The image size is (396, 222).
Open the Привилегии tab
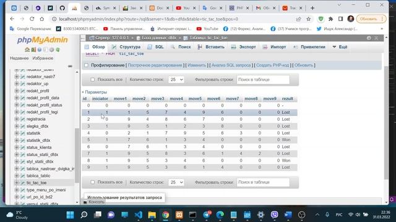pyautogui.click(x=309, y=47)
